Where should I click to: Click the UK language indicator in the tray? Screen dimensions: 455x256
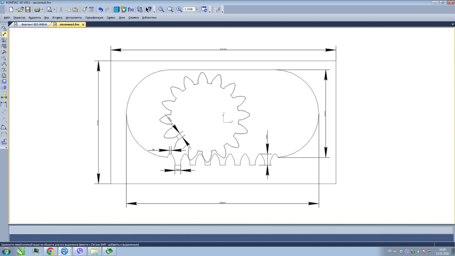[x=390, y=251]
